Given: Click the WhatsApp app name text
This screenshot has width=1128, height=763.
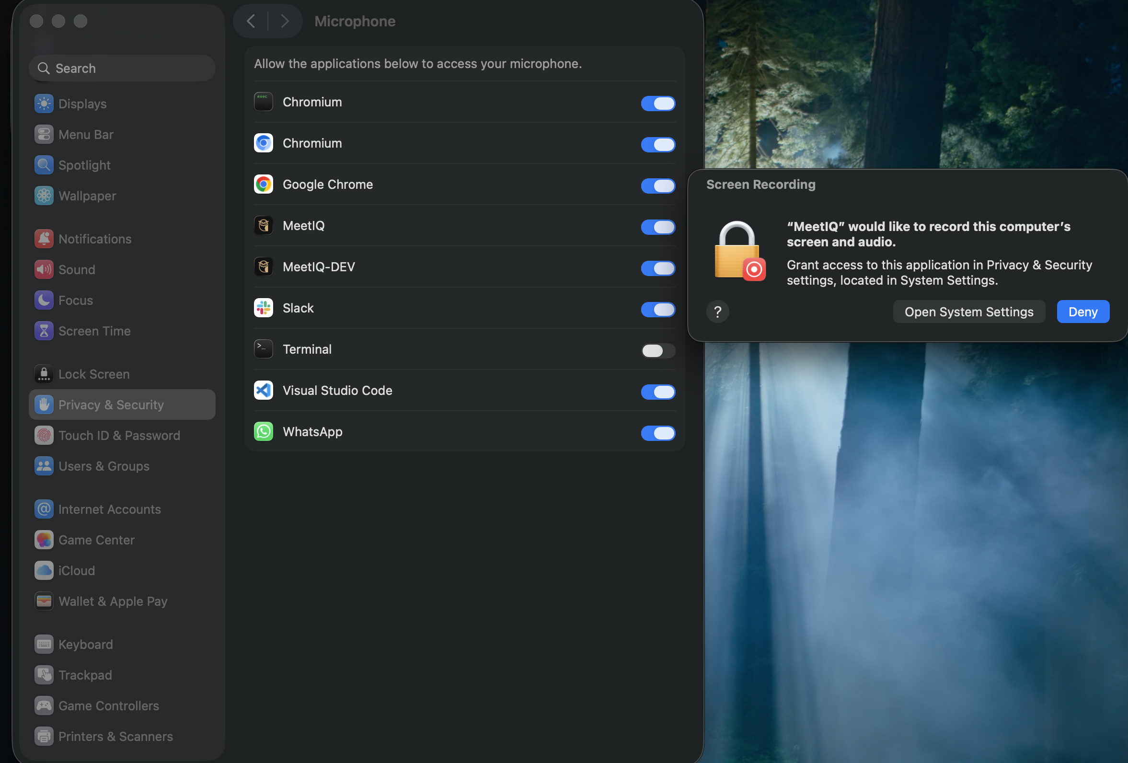Looking at the screenshot, I should click(312, 431).
